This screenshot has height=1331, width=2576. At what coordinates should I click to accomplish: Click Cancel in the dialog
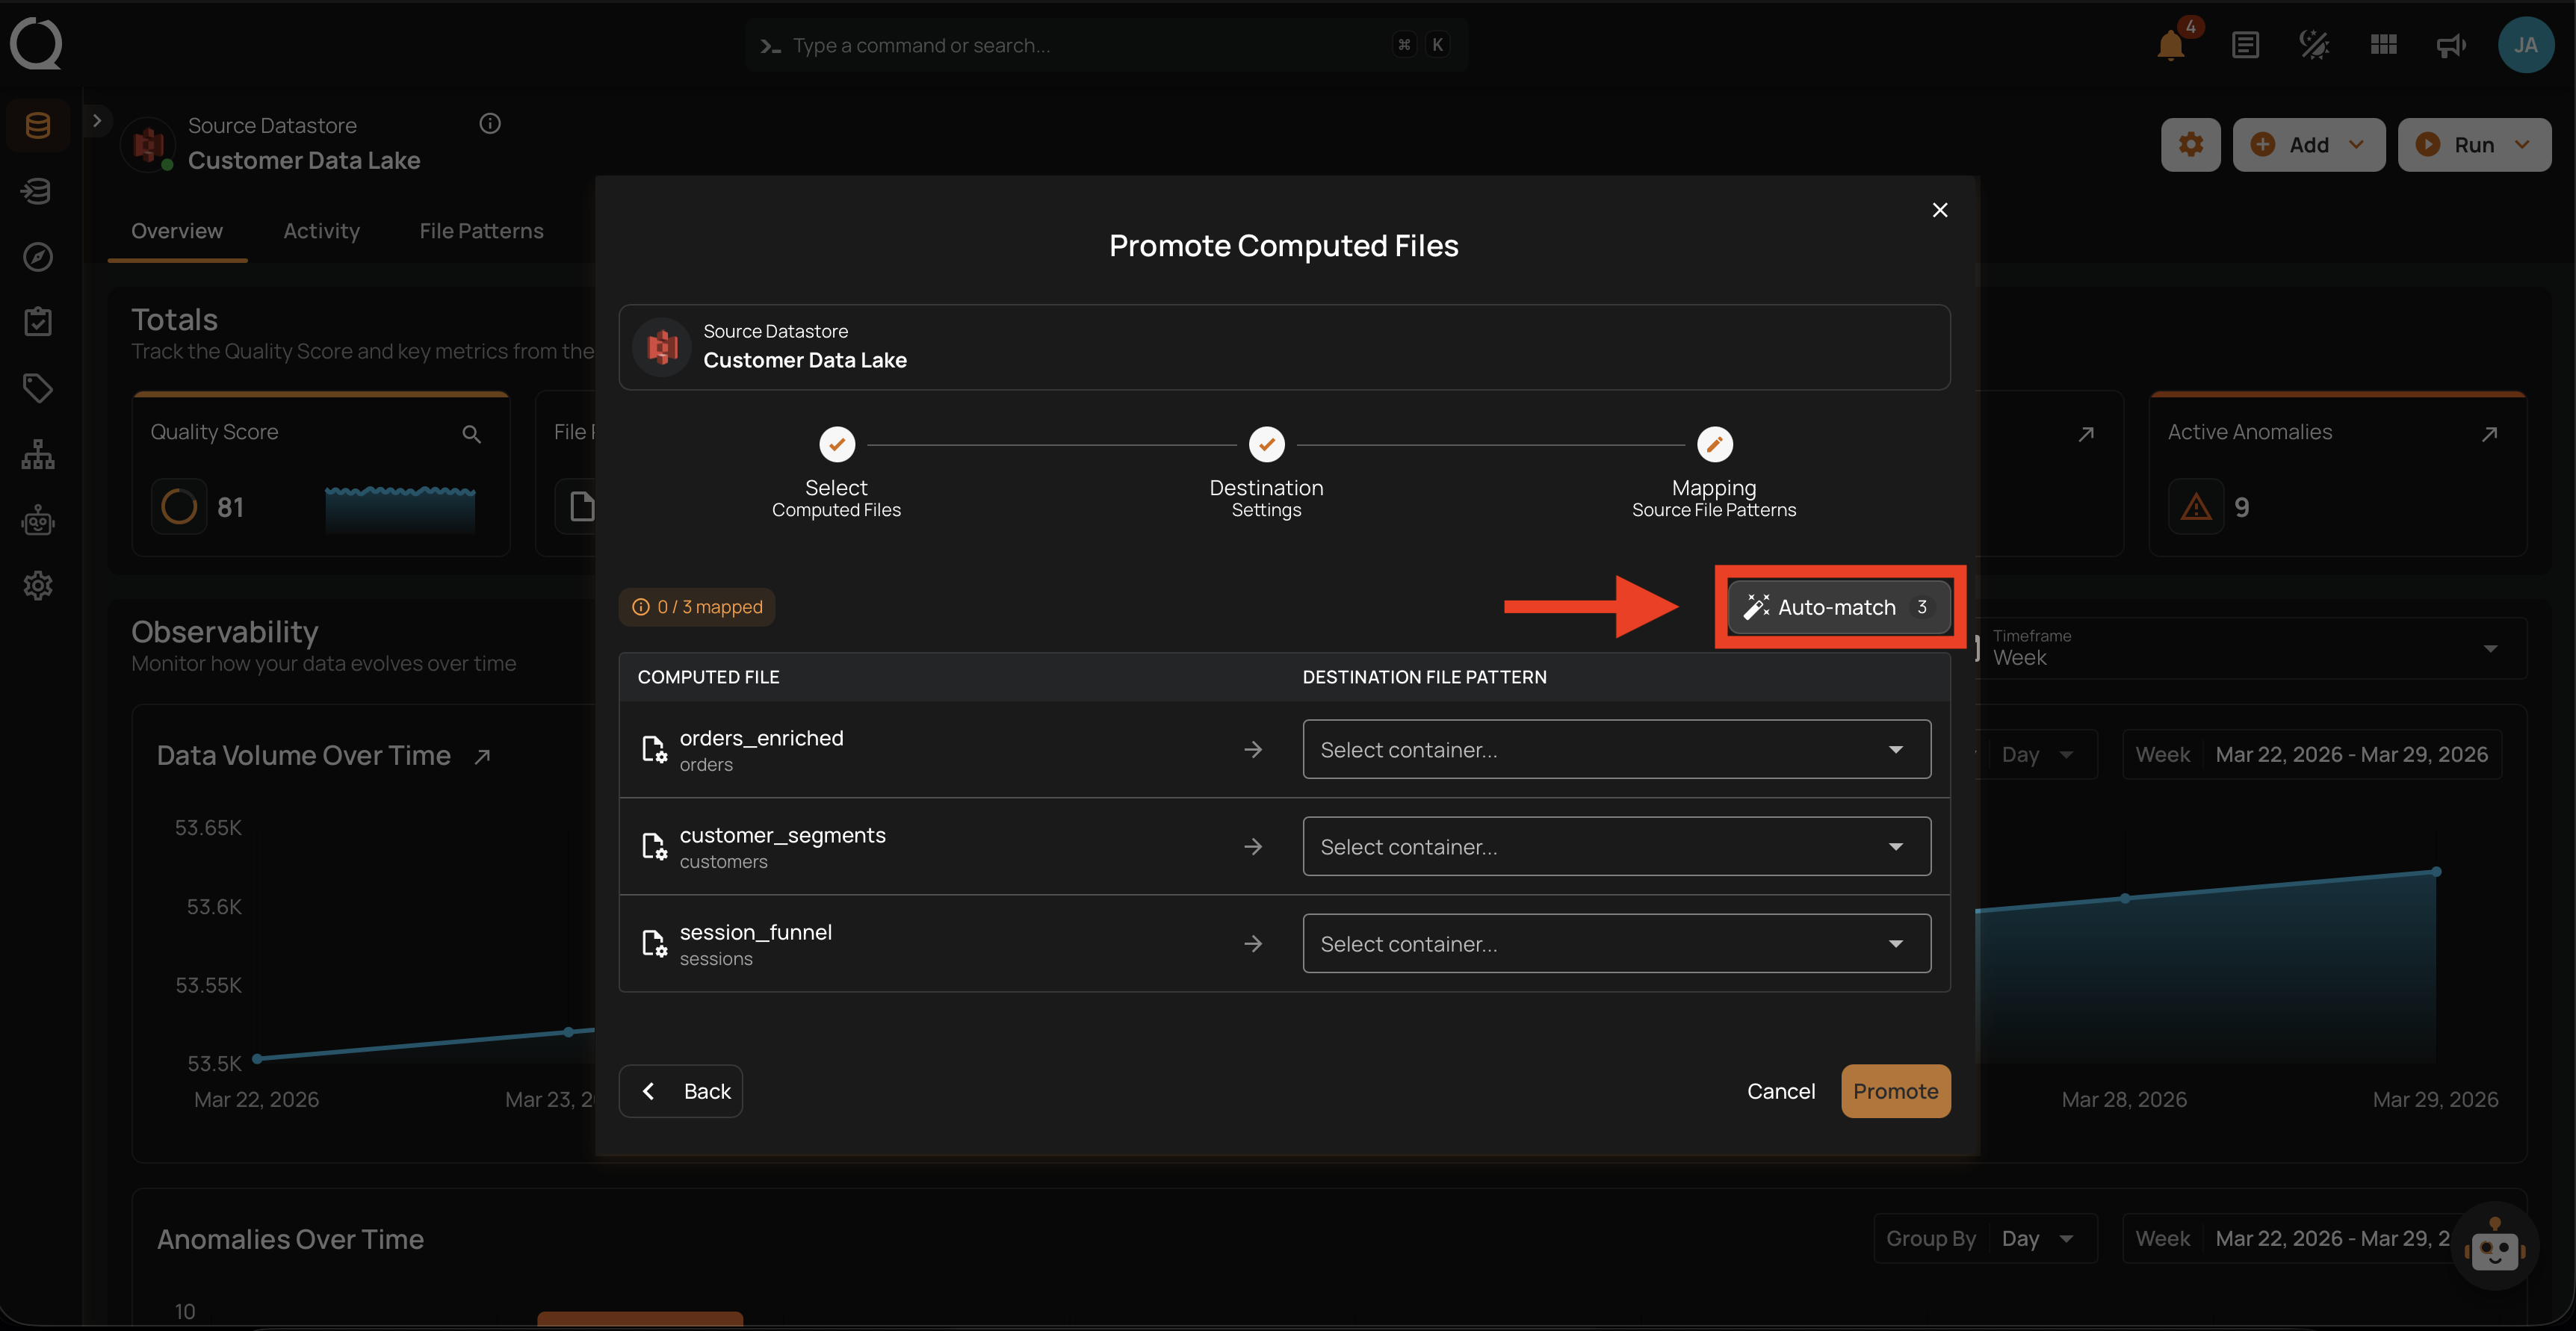(x=1781, y=1091)
